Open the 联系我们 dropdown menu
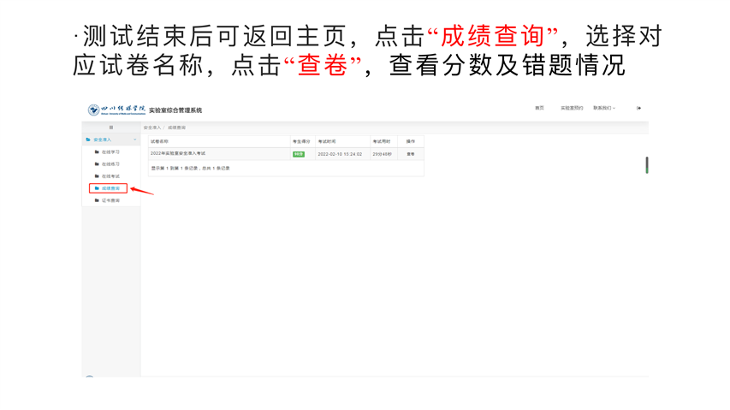 click(x=604, y=109)
